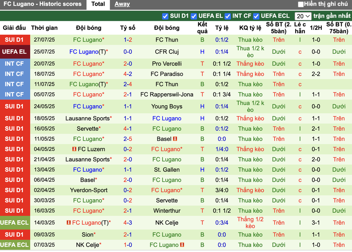Click the 'Thời gian' column header
Image resolution: width=352 pixels, height=252 pixels.
point(44,28)
